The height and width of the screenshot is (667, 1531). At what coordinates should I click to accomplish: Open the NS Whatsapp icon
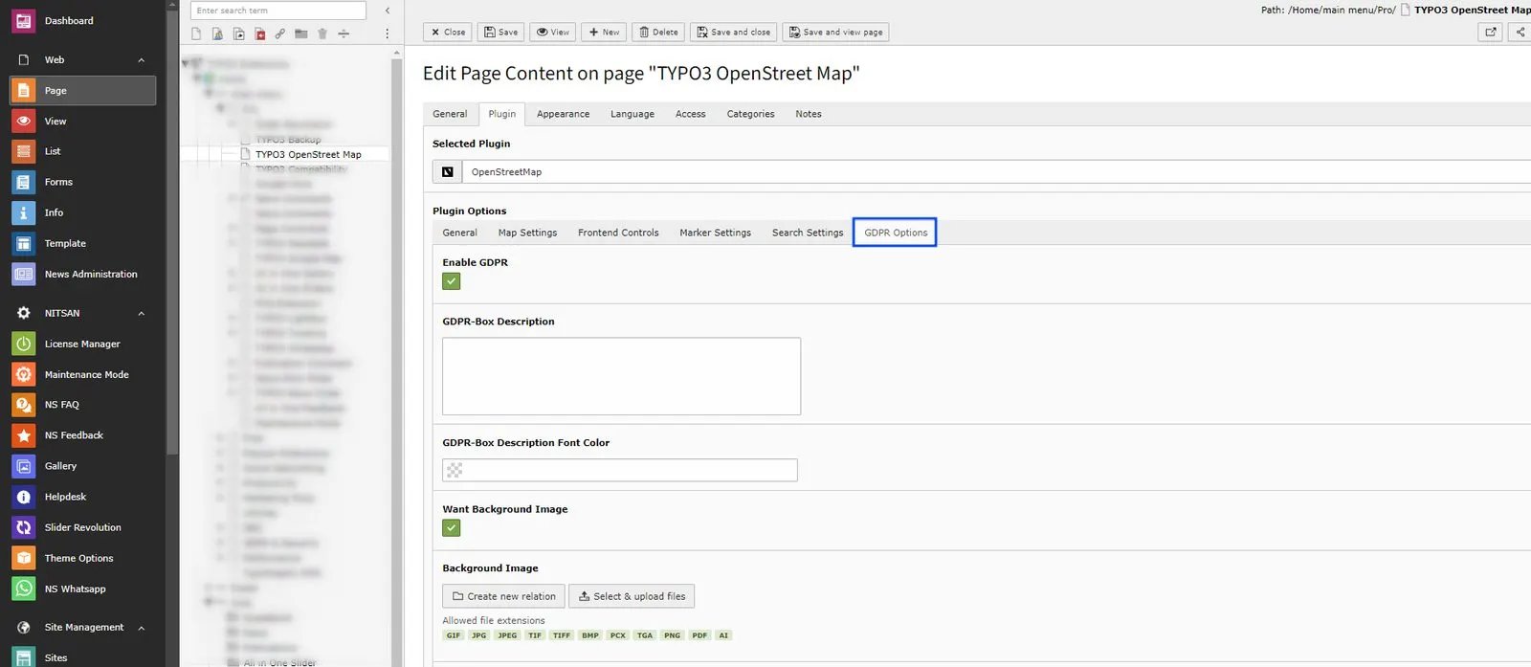(x=23, y=589)
